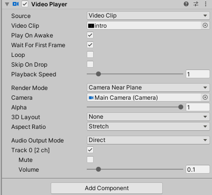Image resolution: width=212 pixels, height=195 pixels.
Task: Uncheck Play On Awake
Action: [90, 35]
